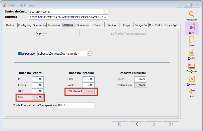Jump to the last record navigation button

coord(171,124)
